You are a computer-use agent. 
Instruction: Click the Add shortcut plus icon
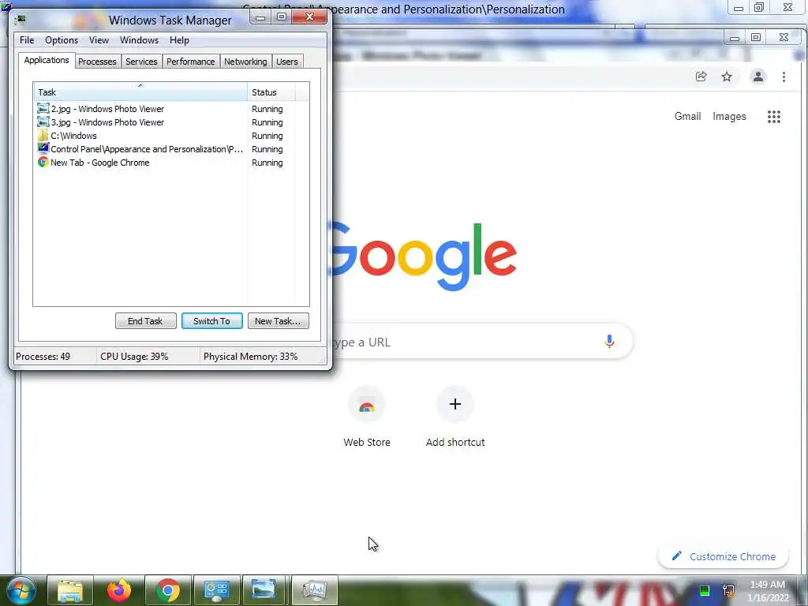[x=455, y=404]
